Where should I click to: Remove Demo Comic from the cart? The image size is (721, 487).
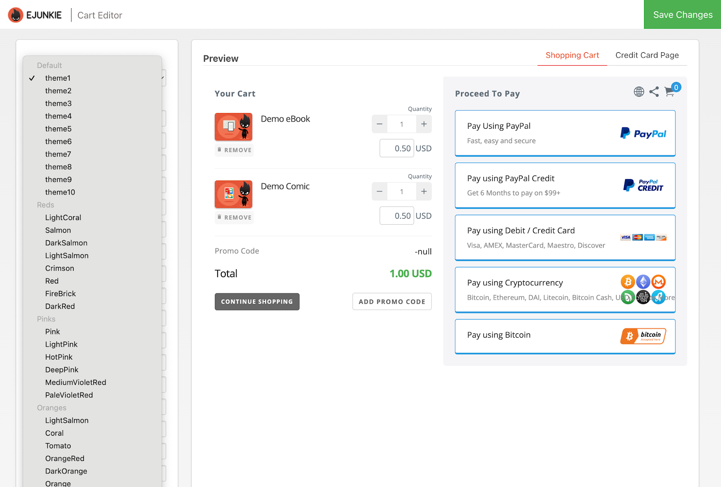[x=234, y=217]
